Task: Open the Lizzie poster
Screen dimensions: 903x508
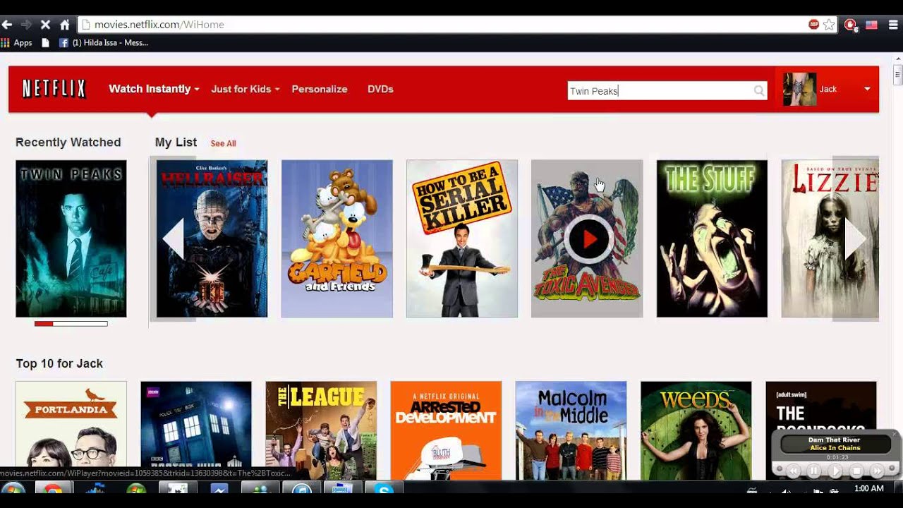Action: (x=830, y=238)
